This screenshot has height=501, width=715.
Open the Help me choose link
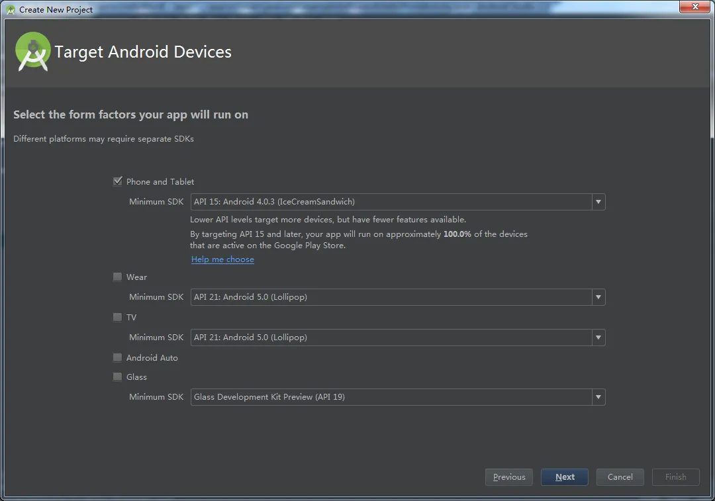coord(222,259)
